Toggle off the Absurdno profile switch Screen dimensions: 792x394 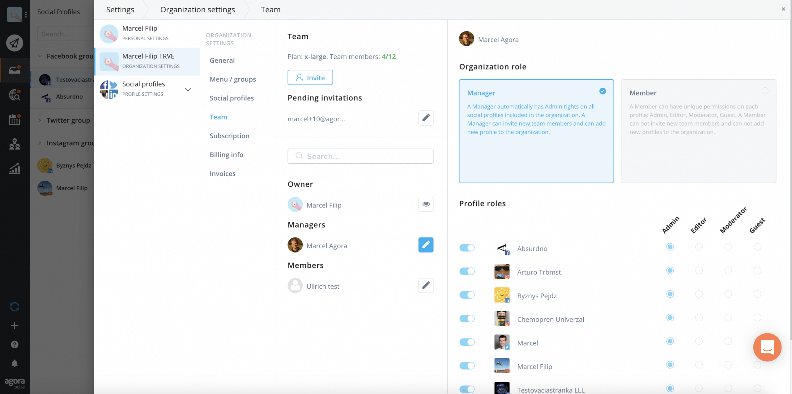pos(467,248)
